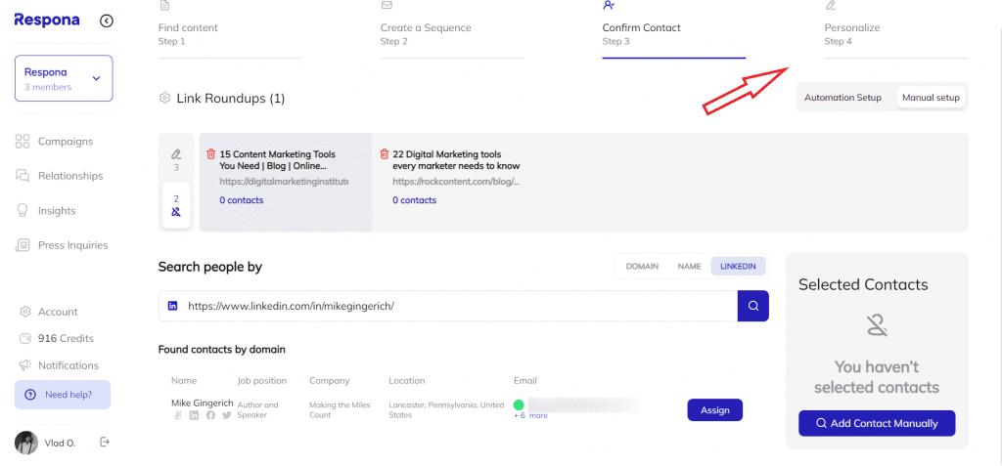Open the 0 contacts link for rockcontent

coord(414,200)
